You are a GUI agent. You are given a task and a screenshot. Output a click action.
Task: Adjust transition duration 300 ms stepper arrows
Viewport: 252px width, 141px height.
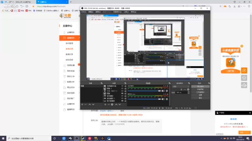(x=188, y=92)
